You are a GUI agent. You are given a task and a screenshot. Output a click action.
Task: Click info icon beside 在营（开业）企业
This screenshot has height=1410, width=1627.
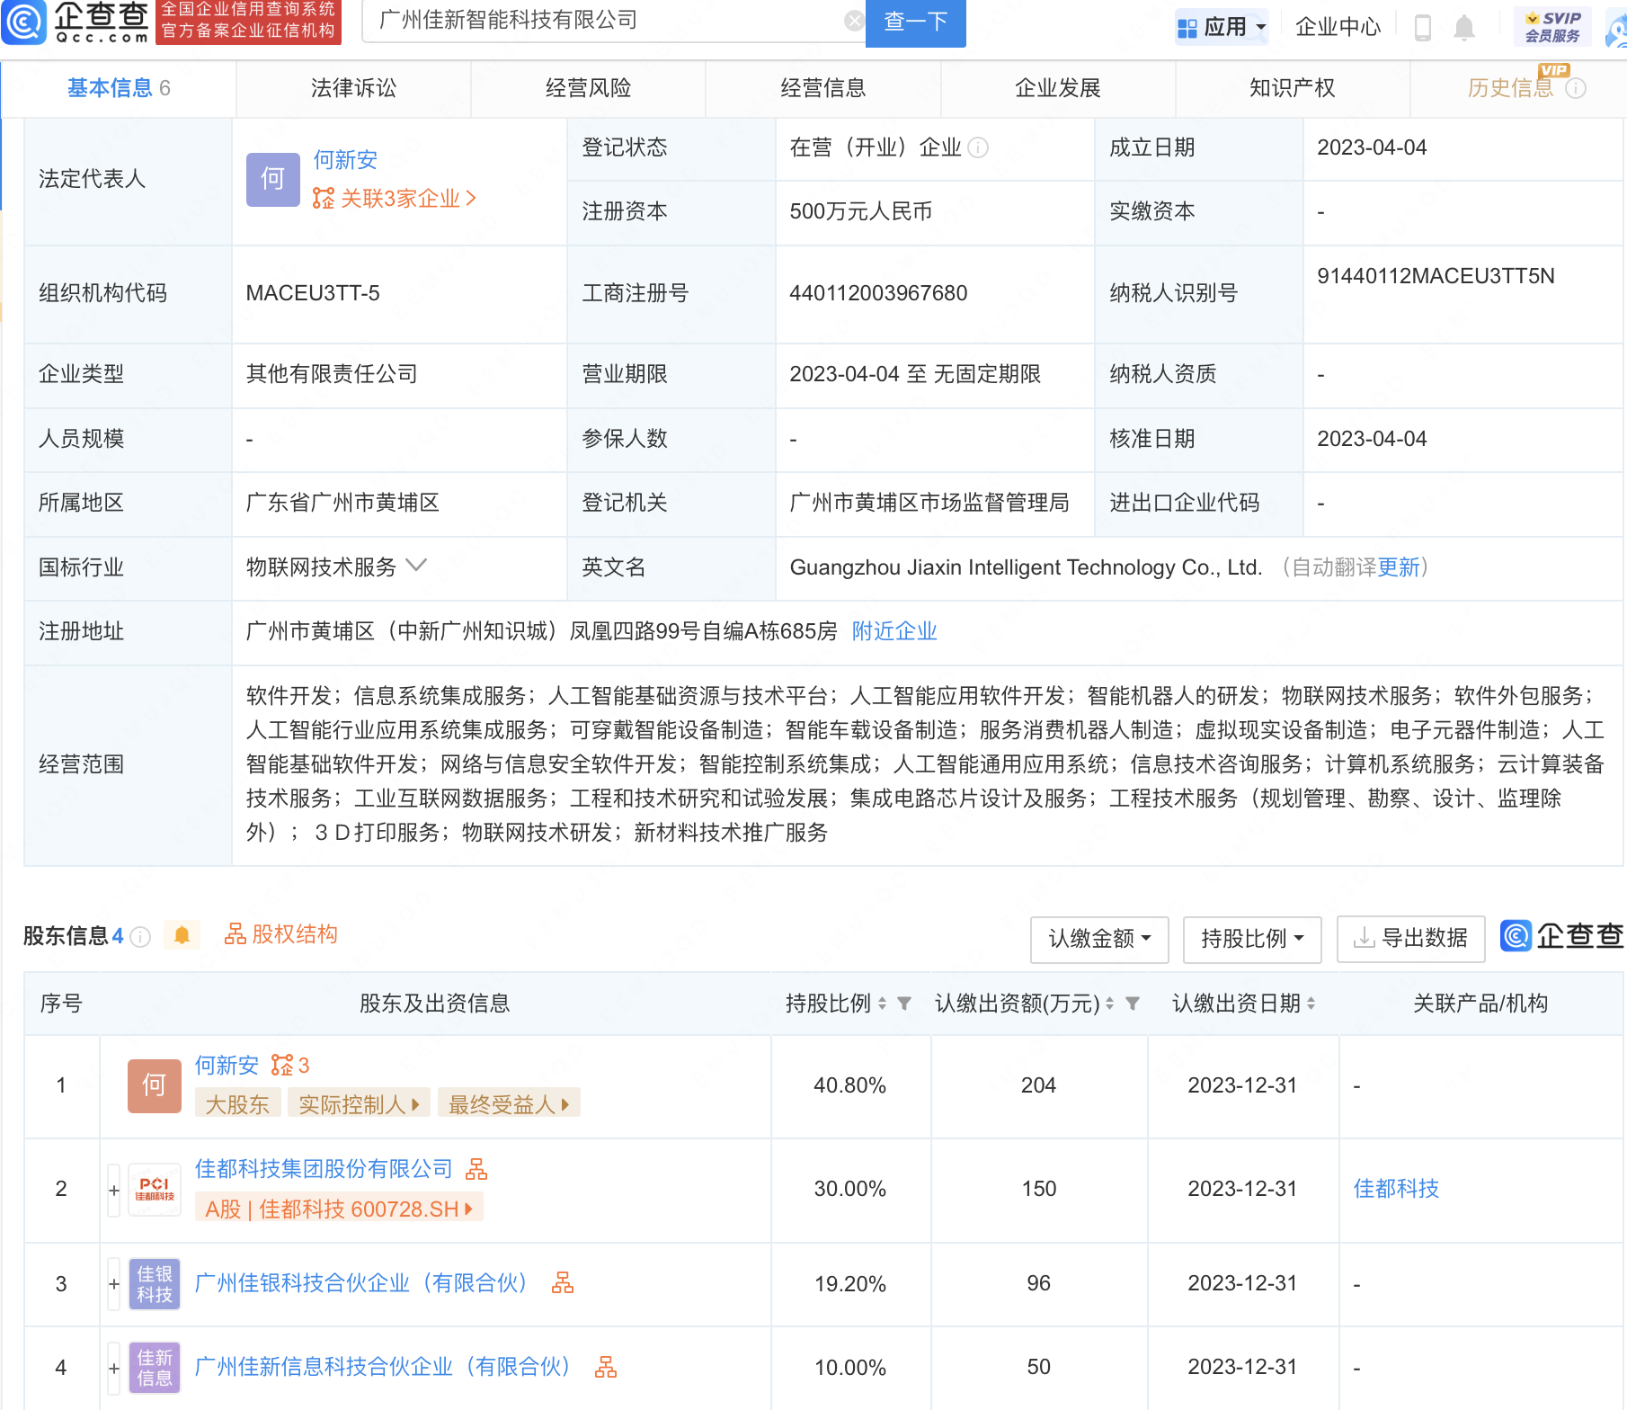click(978, 147)
